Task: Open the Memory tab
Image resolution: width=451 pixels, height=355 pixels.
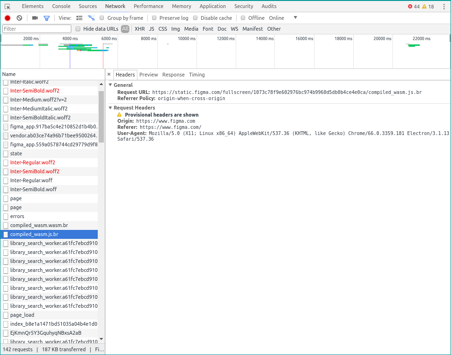Action: [181, 6]
